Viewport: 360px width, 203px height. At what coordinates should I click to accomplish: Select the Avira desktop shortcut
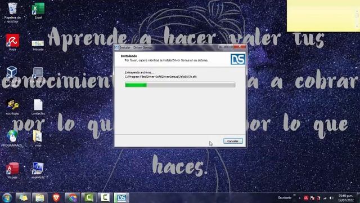pos(12,42)
